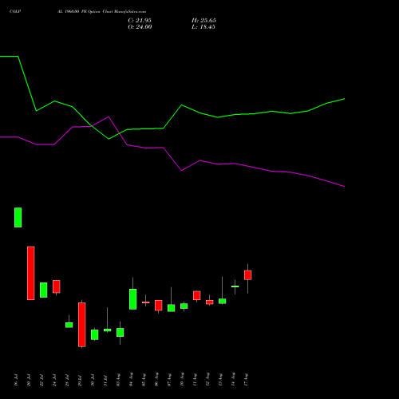Select the 29 Jul date label
This screenshot has height=399, width=399.
coord(80,380)
